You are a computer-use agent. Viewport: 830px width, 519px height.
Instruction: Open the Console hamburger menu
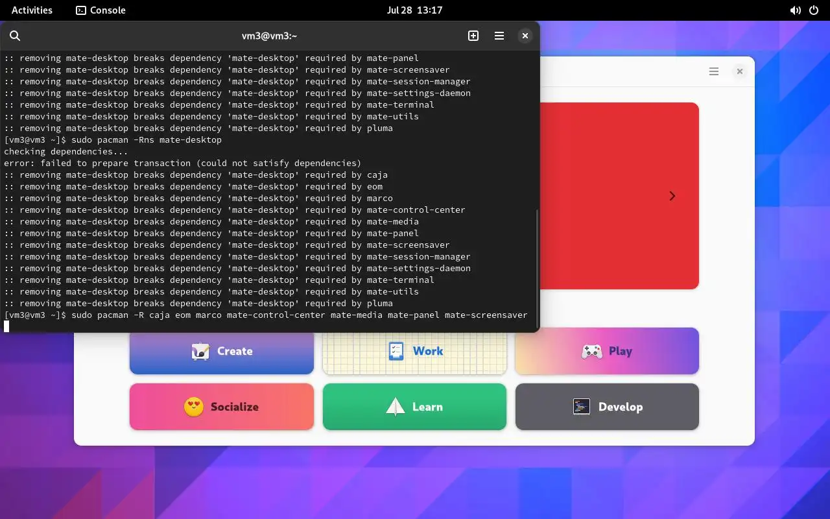[x=499, y=36]
